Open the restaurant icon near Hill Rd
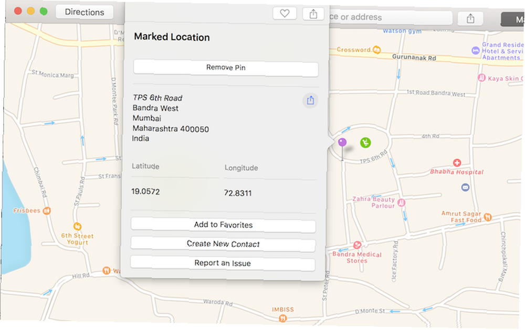The height and width of the screenshot is (330, 525). 107,270
